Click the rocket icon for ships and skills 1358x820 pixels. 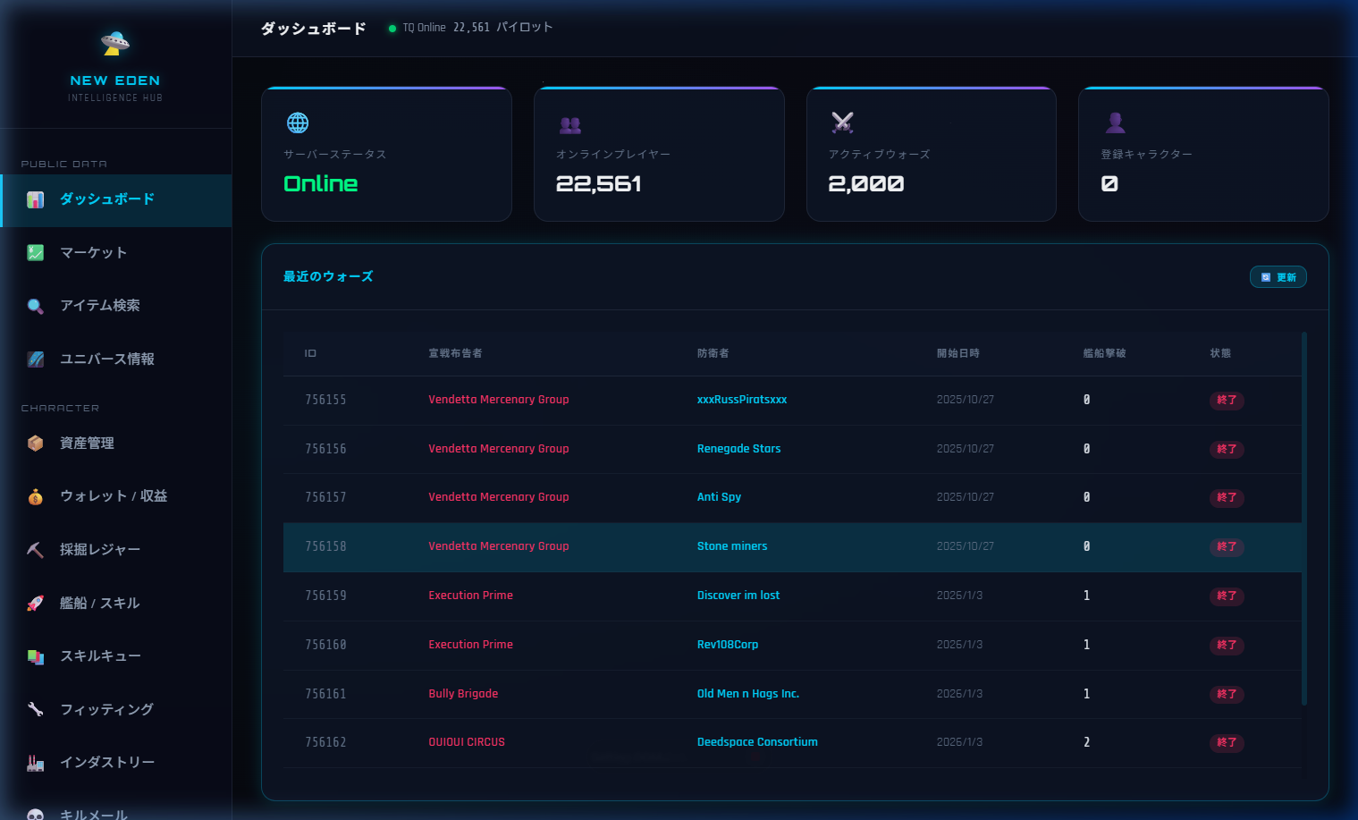(36, 604)
